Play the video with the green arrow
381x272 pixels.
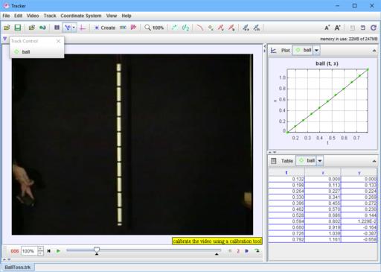[x=58, y=251]
